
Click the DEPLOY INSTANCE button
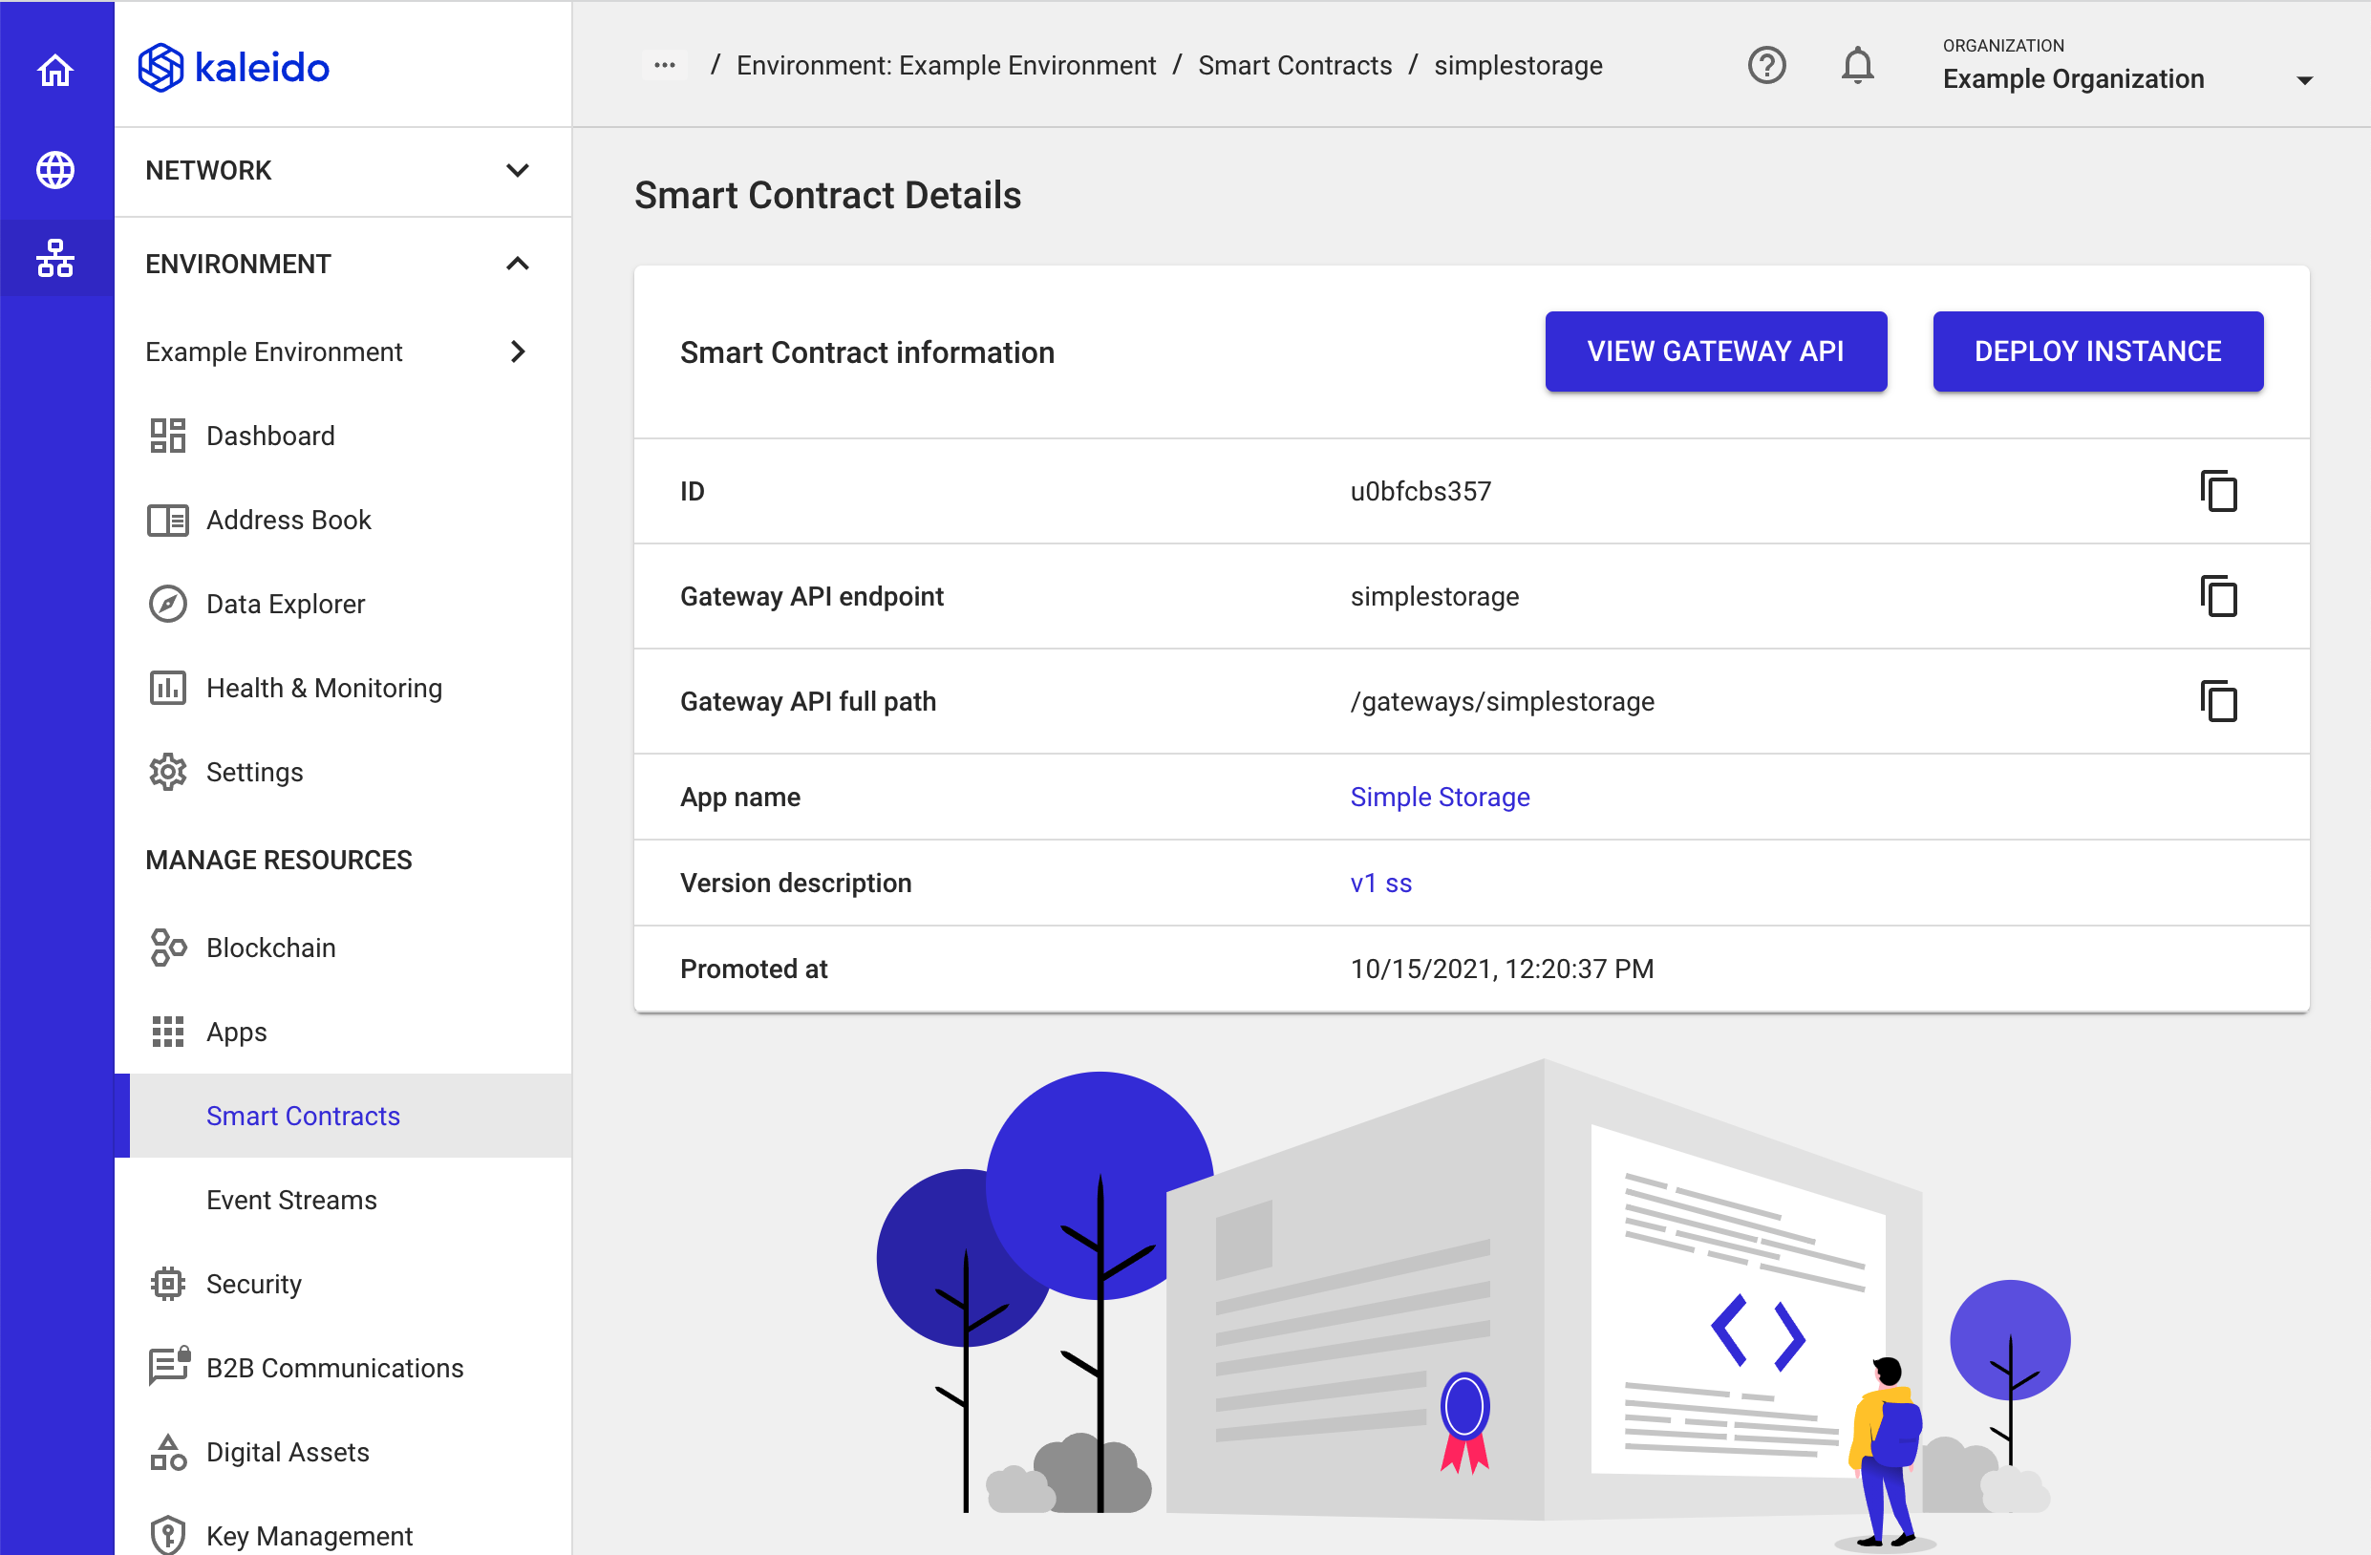click(x=2099, y=351)
